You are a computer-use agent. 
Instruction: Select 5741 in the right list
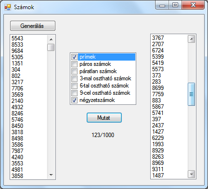(x=169, y=113)
